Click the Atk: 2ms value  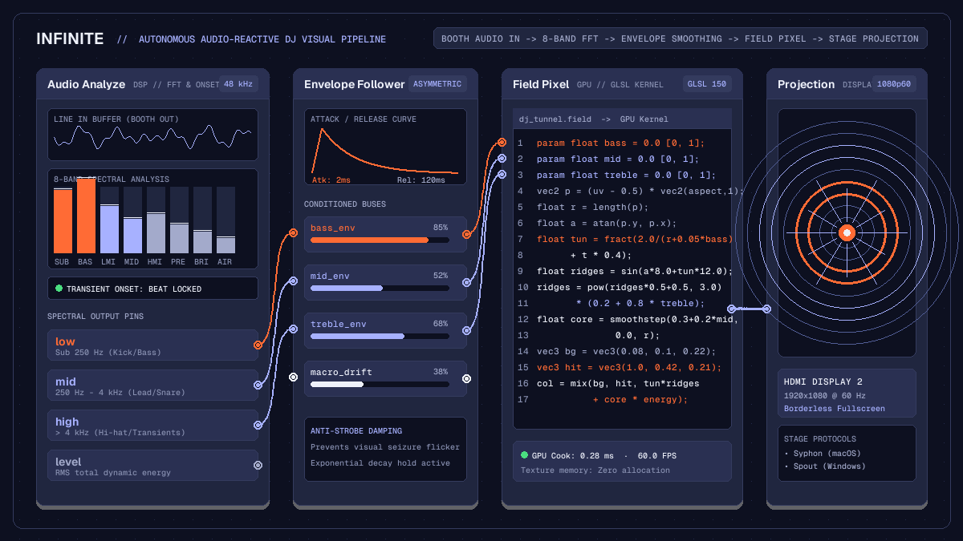[x=331, y=180]
